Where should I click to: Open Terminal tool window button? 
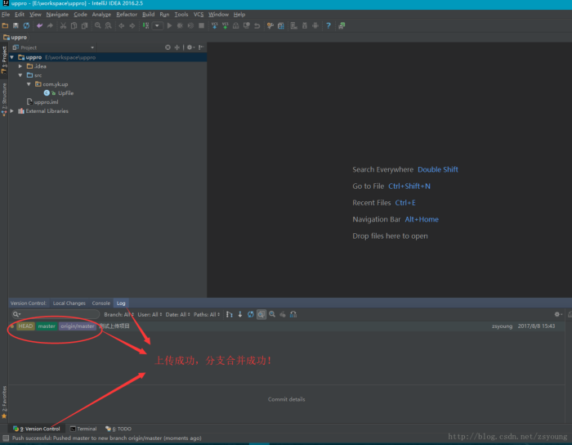point(83,429)
